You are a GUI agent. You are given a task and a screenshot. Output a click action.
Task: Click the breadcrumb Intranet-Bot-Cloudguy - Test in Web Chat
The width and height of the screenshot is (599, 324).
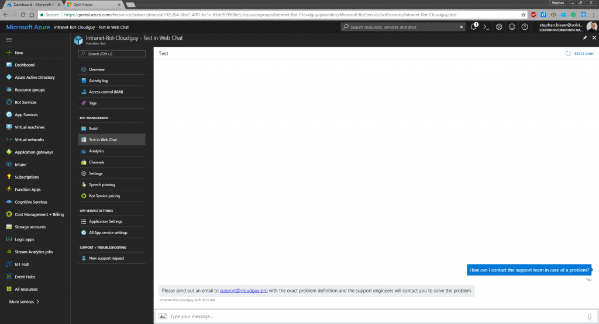(91, 27)
